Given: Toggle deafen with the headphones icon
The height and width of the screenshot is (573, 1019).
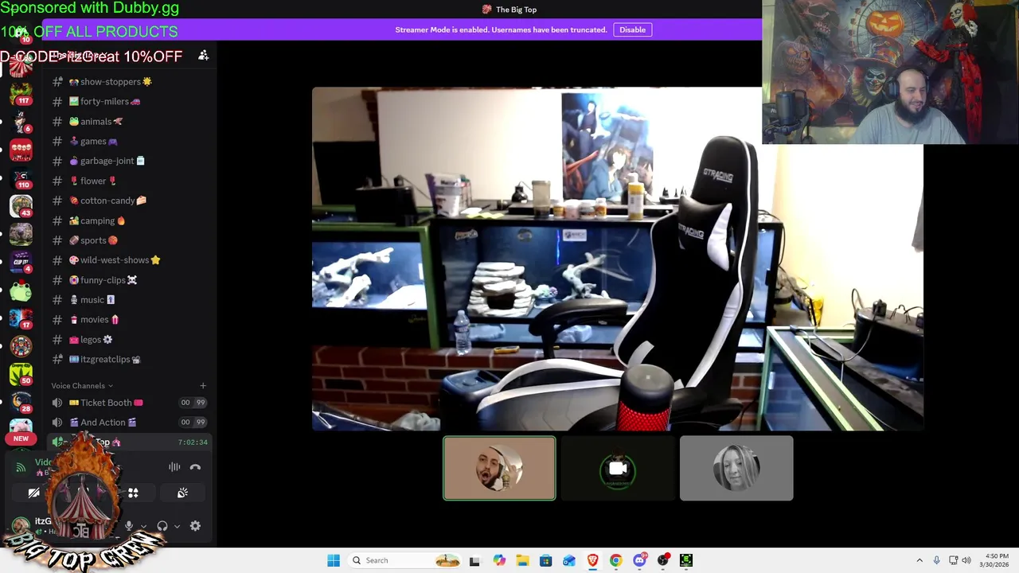Looking at the screenshot, I should (162, 525).
